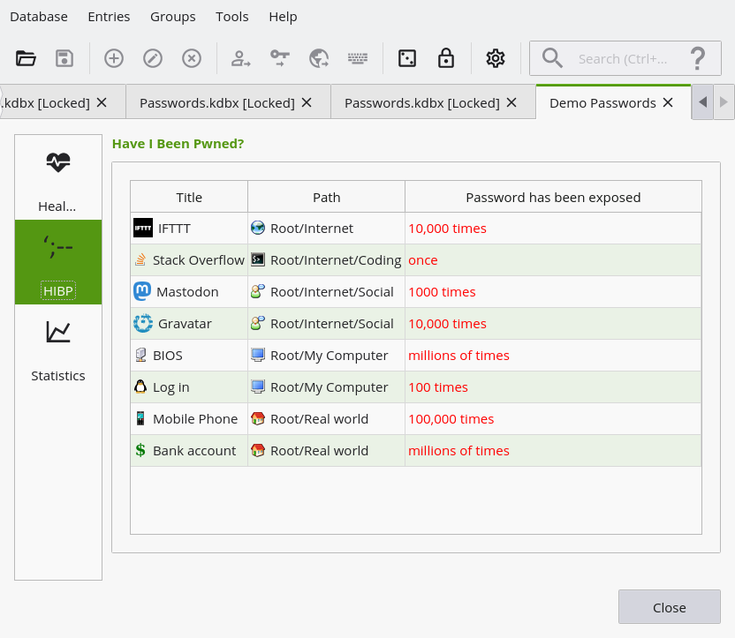Click the search magnifier icon
This screenshot has height=638, width=735.
click(552, 58)
